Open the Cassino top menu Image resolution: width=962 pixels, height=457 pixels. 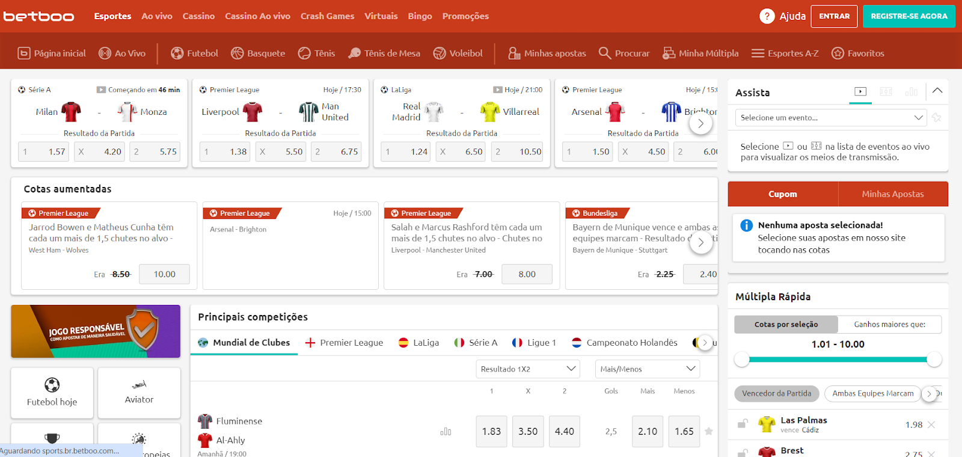tap(198, 16)
